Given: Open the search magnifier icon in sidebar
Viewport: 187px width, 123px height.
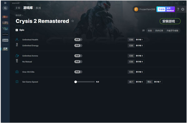Looking at the screenshot, I should (x=5, y=8).
